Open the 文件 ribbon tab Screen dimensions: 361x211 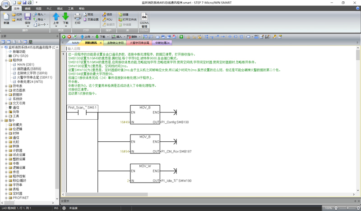click(17, 9)
